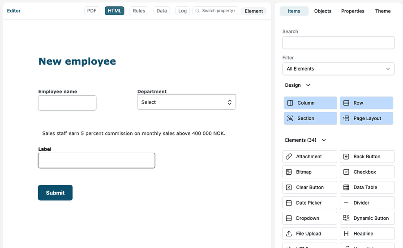Click the Back Button arrow icon
The image size is (403, 248).
coord(346,156)
